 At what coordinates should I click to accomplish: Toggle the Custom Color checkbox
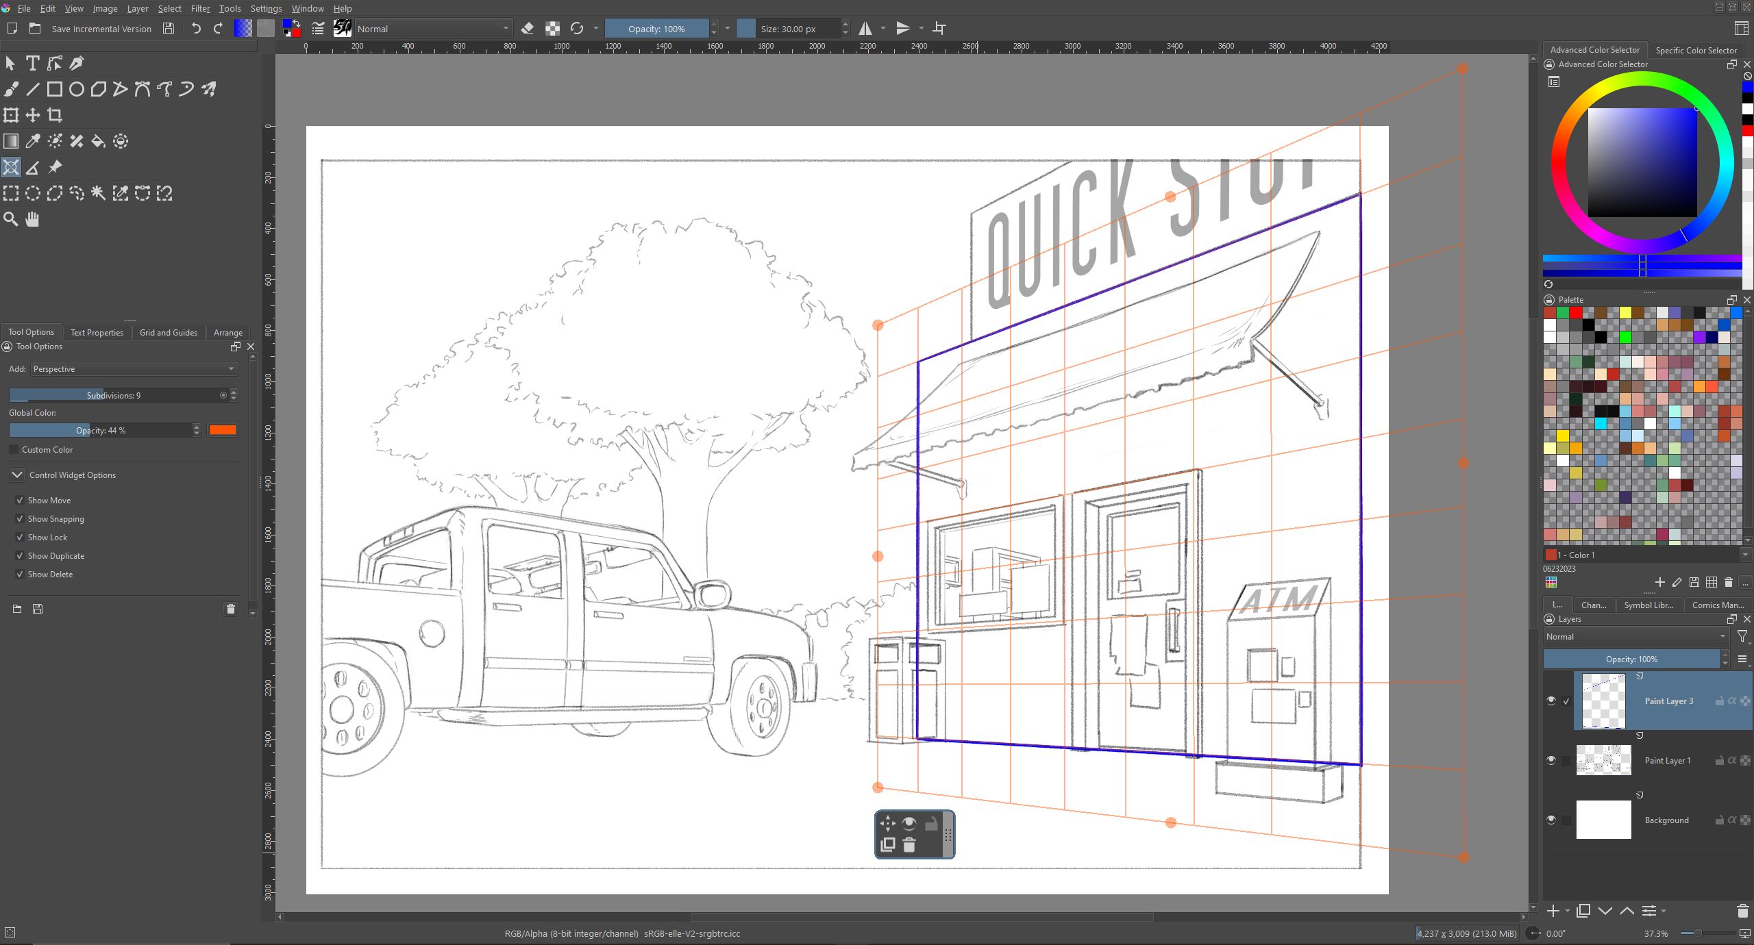pyautogui.click(x=14, y=450)
